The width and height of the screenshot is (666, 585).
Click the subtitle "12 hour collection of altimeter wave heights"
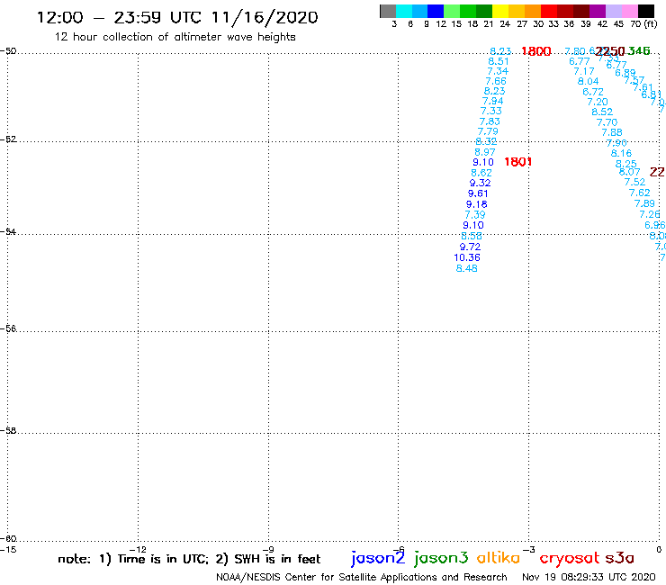tap(175, 37)
